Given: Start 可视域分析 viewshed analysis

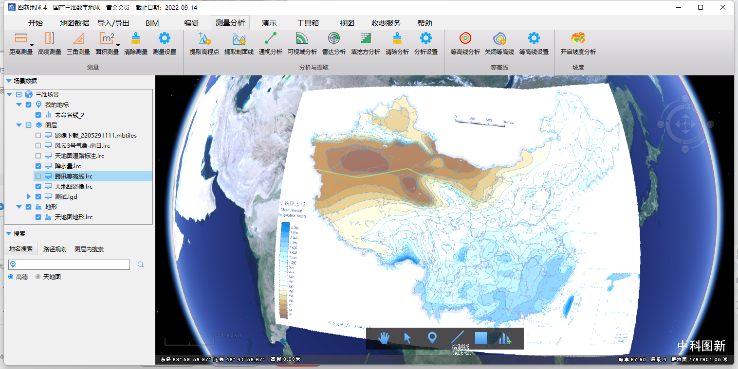Looking at the screenshot, I should coord(302,43).
